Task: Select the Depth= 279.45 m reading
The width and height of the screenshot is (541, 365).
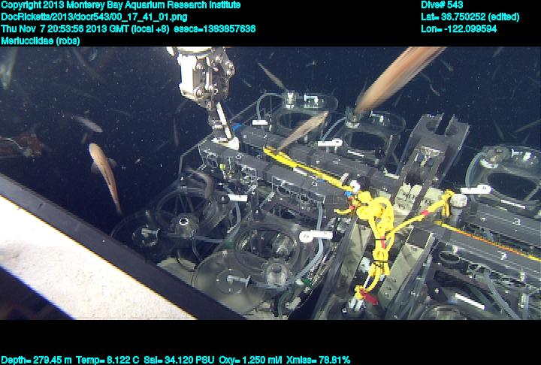Action: coord(36,360)
